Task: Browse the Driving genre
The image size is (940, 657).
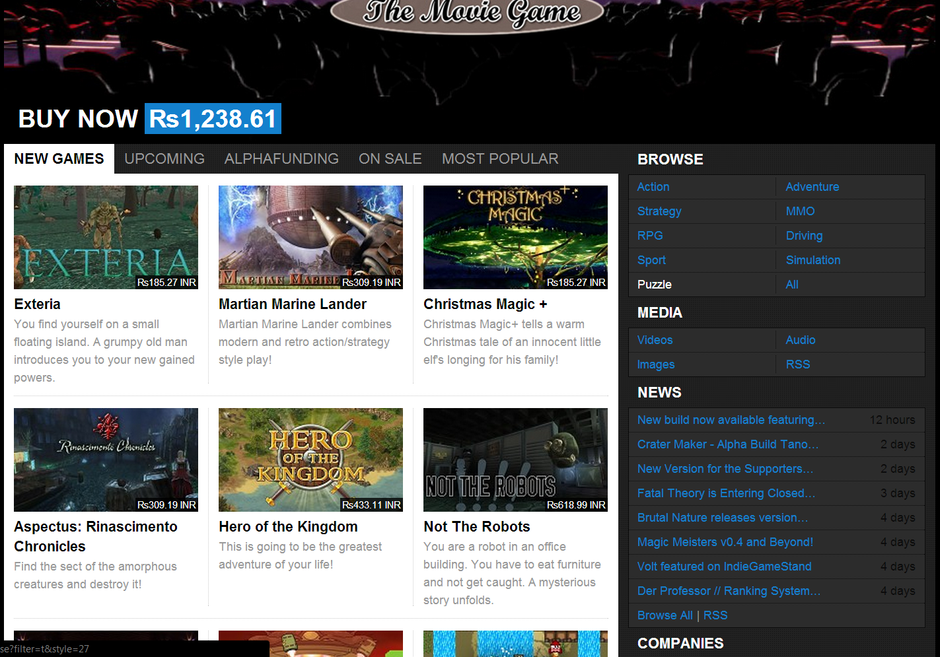Action: tap(804, 236)
